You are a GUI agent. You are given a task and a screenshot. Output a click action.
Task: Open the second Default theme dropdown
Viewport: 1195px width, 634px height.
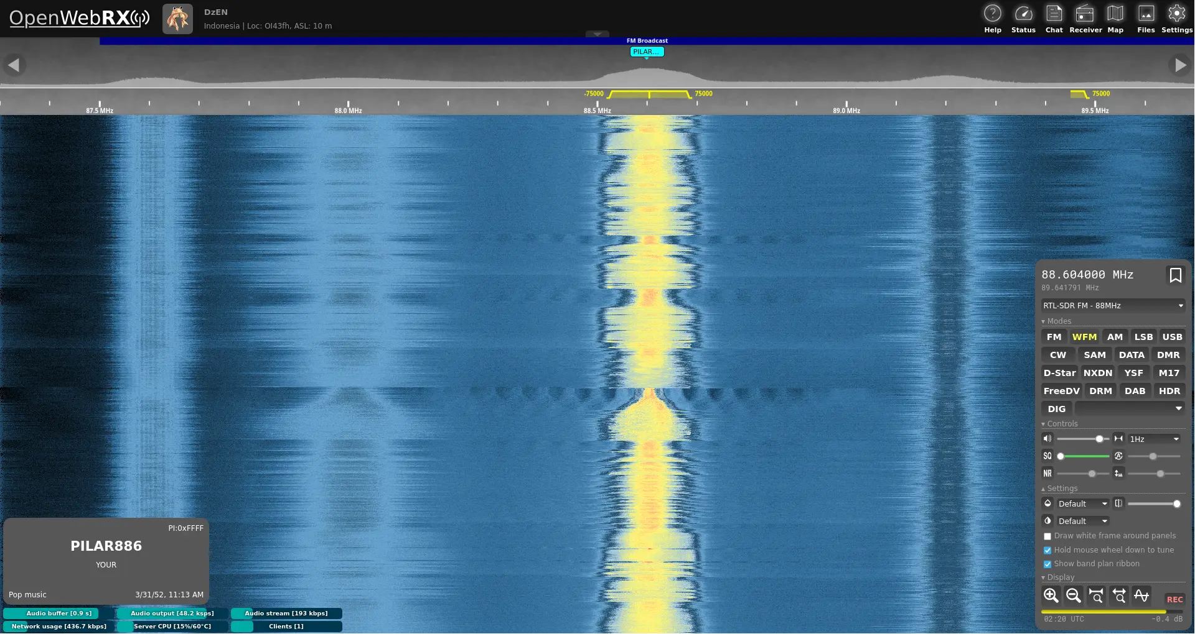(1082, 521)
